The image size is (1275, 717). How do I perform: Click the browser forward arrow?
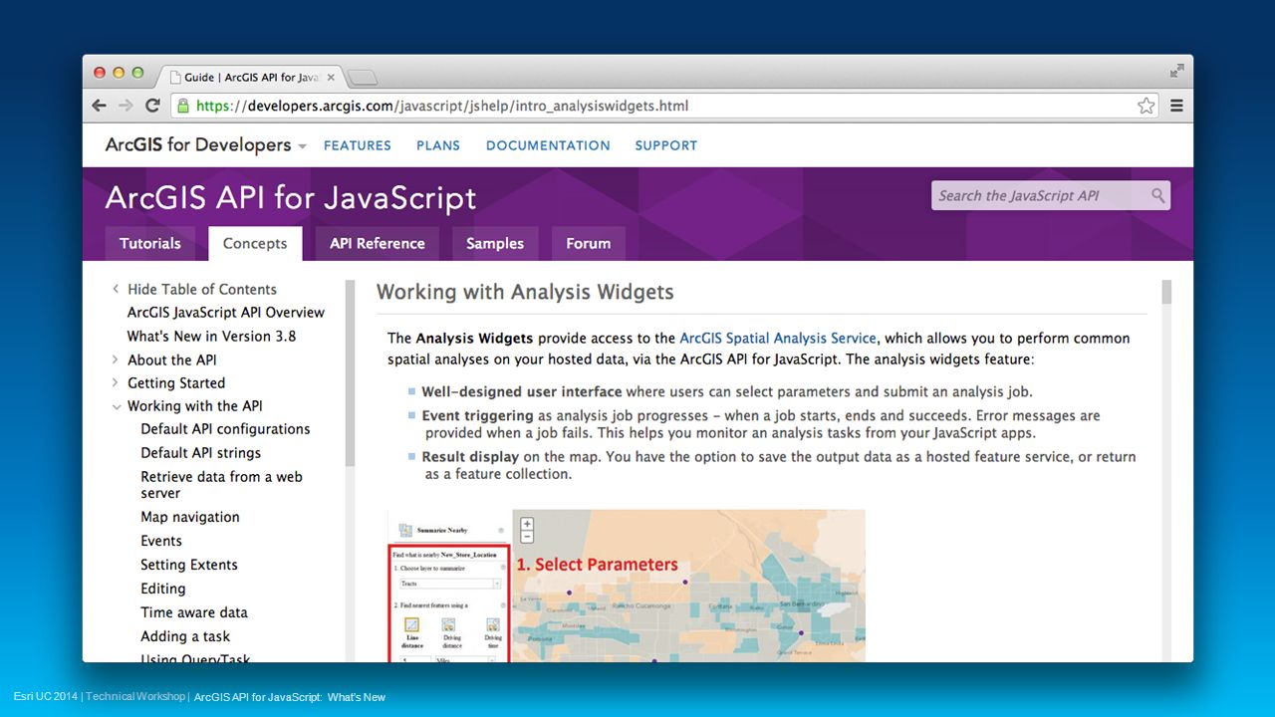click(126, 106)
